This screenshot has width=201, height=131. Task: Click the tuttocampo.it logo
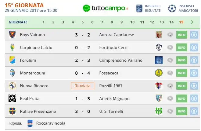tap(105, 8)
